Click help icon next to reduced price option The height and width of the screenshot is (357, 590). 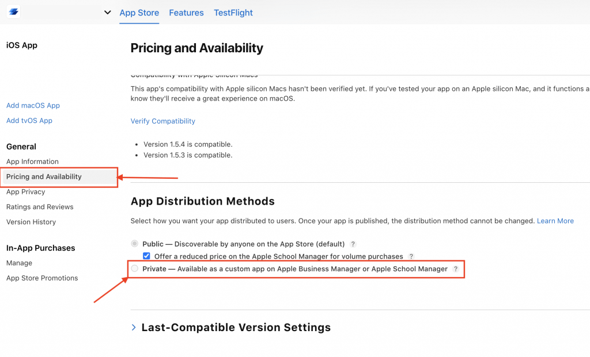pyautogui.click(x=411, y=256)
